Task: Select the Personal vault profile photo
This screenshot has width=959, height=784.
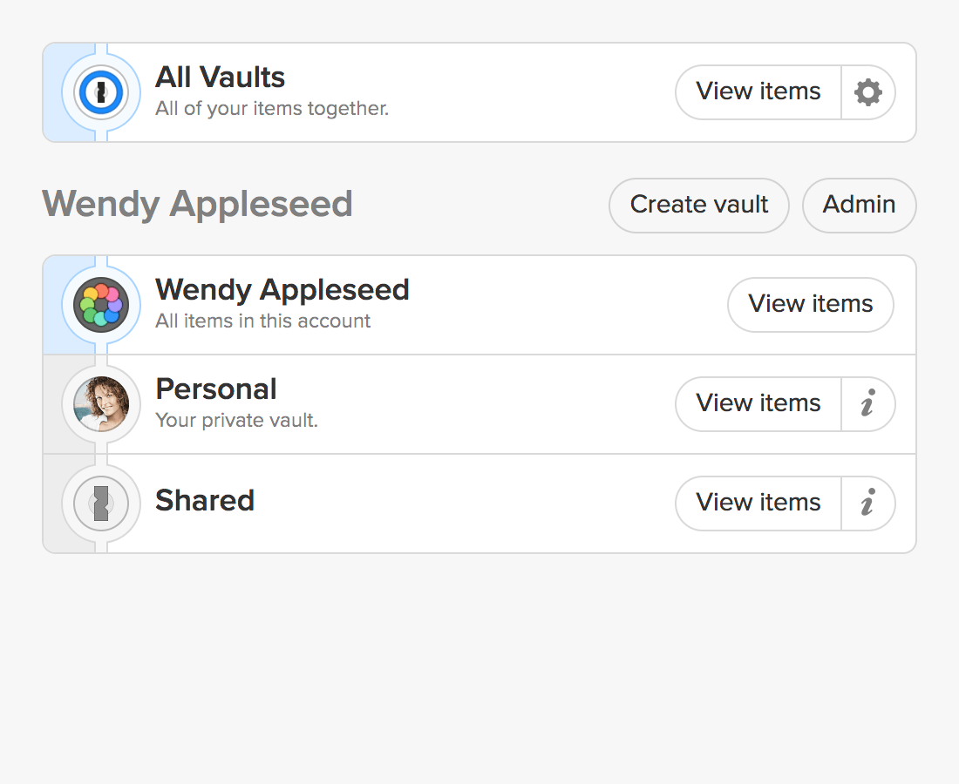Action: (x=101, y=404)
